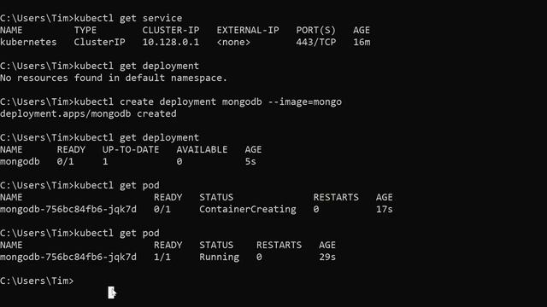Click the final C:\Users\Tim> prompt

point(37,281)
